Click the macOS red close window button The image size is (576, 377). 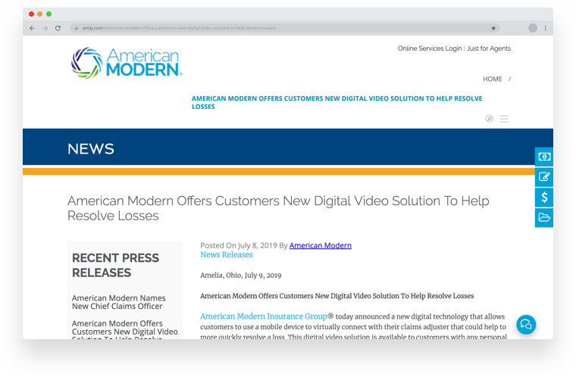(x=32, y=14)
